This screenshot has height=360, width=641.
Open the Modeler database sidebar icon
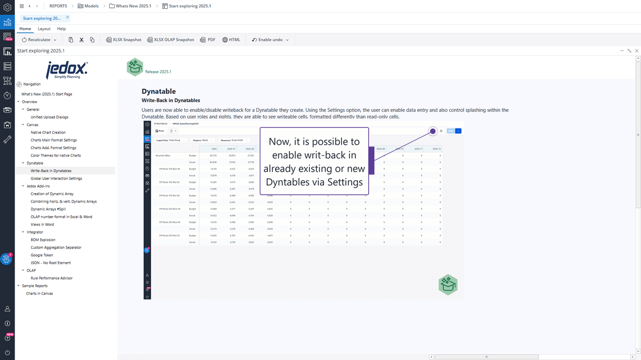[x=7, y=65]
